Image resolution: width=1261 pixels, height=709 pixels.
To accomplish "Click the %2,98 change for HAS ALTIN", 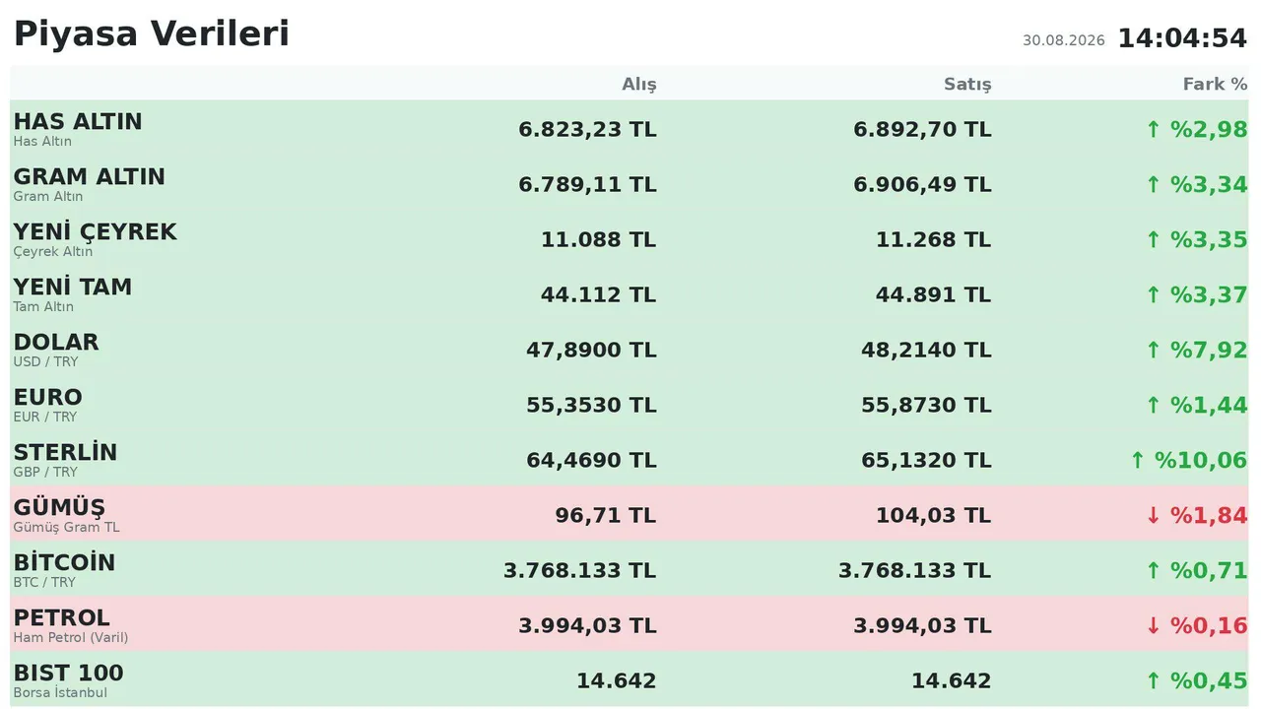I will click(1196, 129).
